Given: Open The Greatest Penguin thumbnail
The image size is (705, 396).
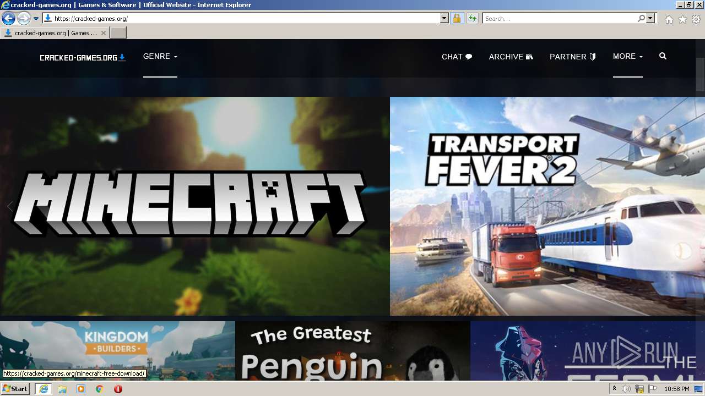Looking at the screenshot, I should 352,351.
